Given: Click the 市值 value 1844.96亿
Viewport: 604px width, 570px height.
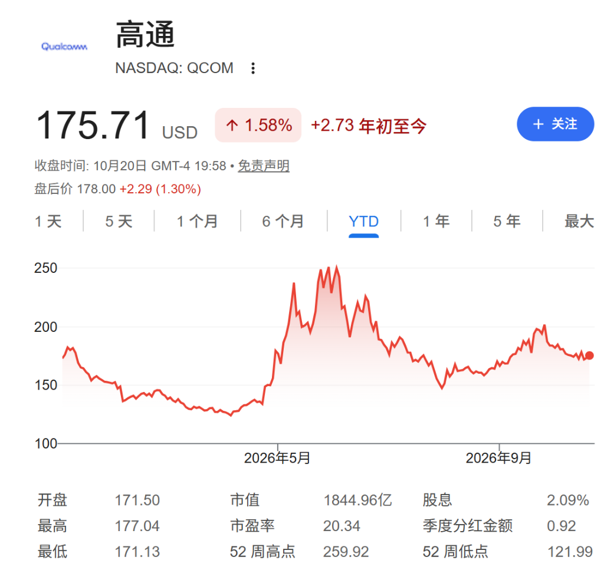Looking at the screenshot, I should (x=357, y=500).
